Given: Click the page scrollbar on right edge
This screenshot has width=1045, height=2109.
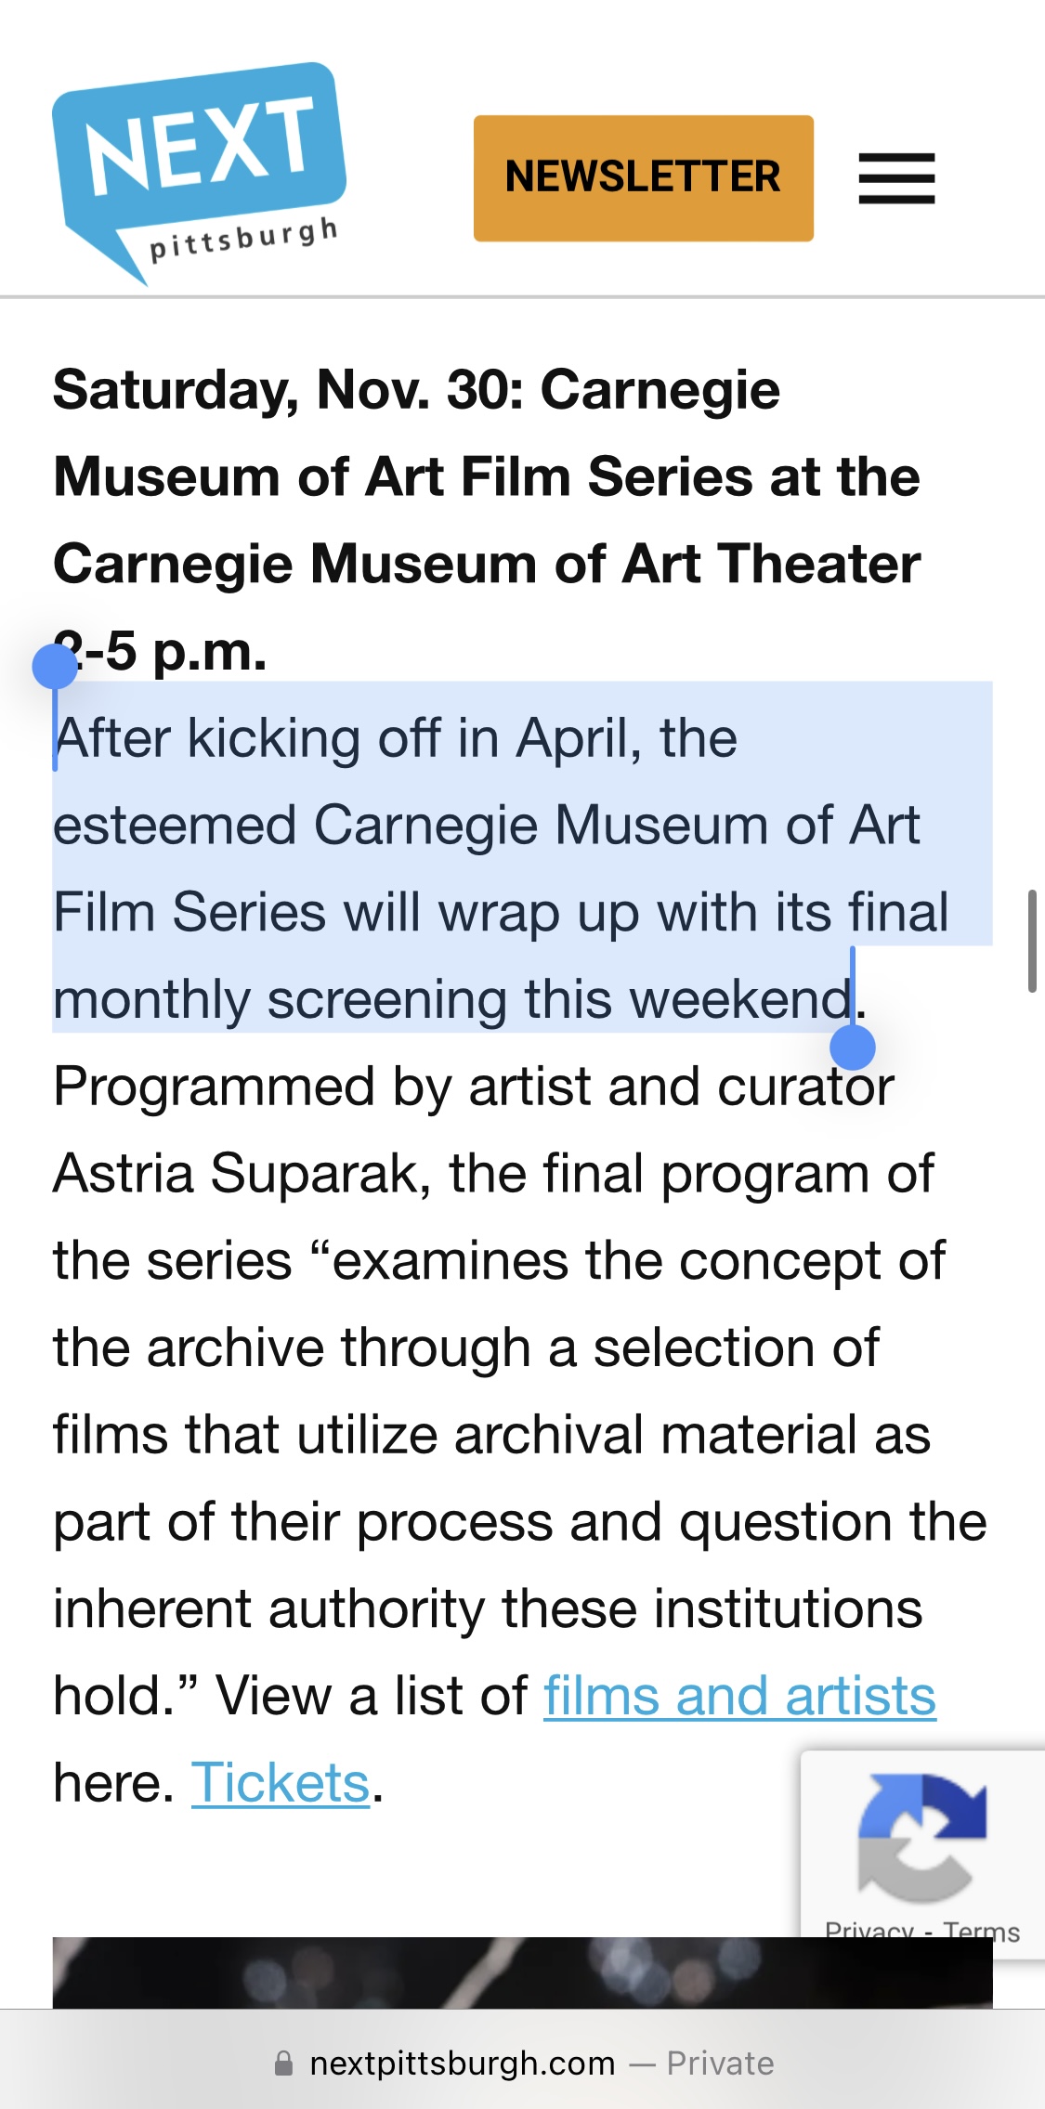Looking at the screenshot, I should pos(1032,941).
